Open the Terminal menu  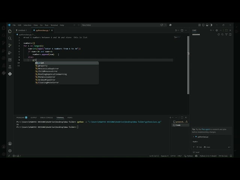tap(54, 25)
